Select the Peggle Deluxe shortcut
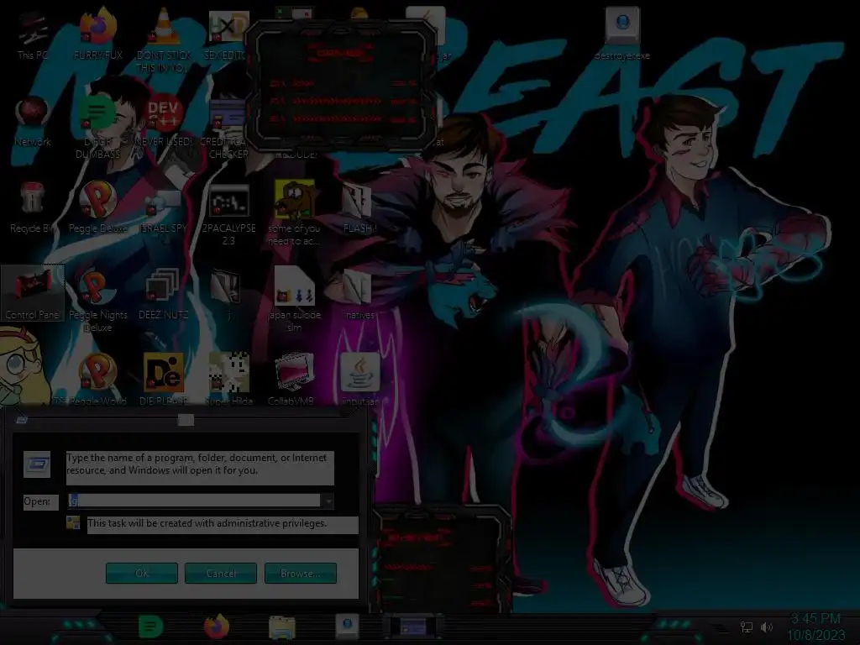Image resolution: width=860 pixels, height=645 pixels. (x=98, y=207)
